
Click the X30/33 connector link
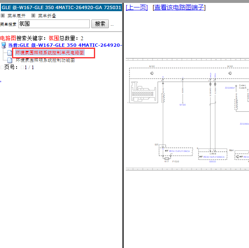[x=213, y=161]
